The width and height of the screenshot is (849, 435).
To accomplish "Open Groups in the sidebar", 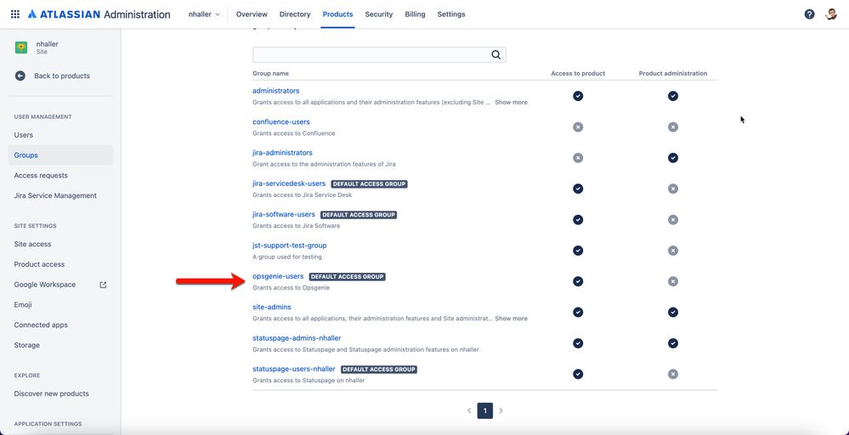I will (x=60, y=155).
